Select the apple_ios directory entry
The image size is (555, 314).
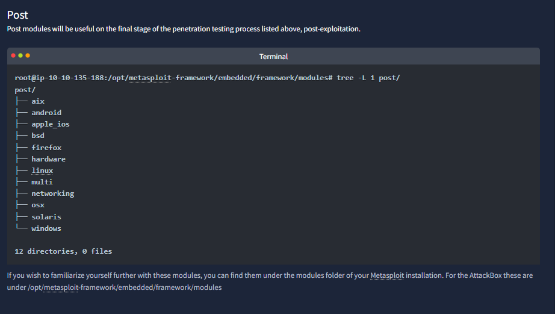tap(51, 124)
